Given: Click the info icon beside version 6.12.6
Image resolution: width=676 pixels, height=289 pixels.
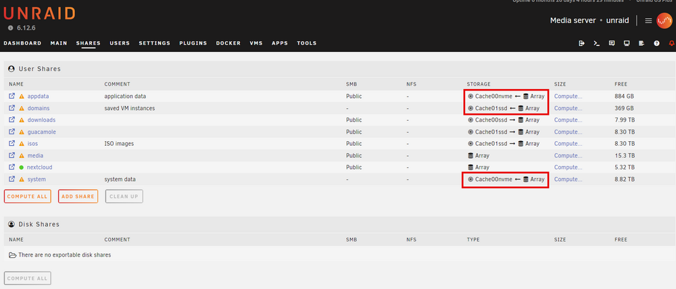Looking at the screenshot, I should (x=11, y=28).
